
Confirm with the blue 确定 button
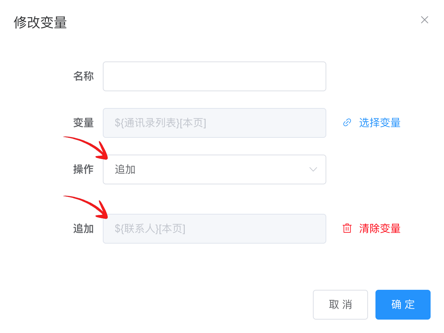click(x=403, y=305)
